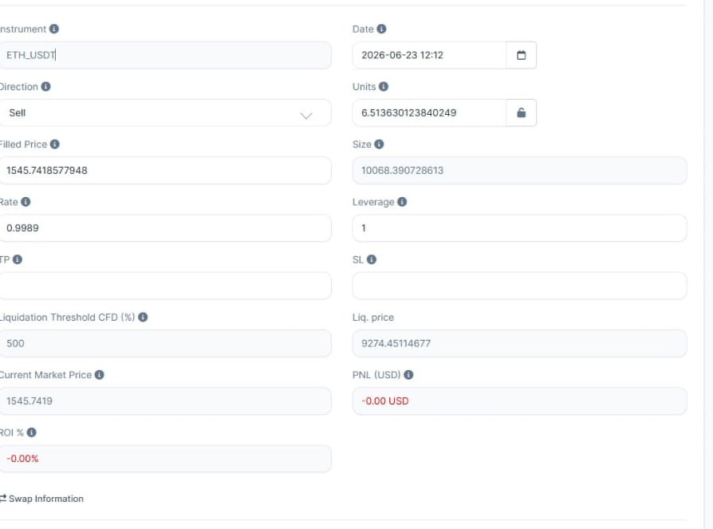Open the calendar picker for Date
The image size is (713, 529).
click(x=521, y=55)
